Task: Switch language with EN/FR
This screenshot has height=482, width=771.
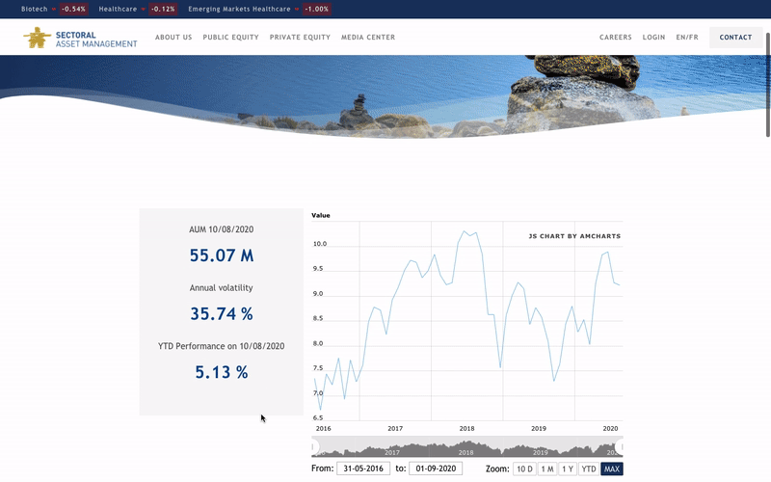Action: (x=687, y=38)
